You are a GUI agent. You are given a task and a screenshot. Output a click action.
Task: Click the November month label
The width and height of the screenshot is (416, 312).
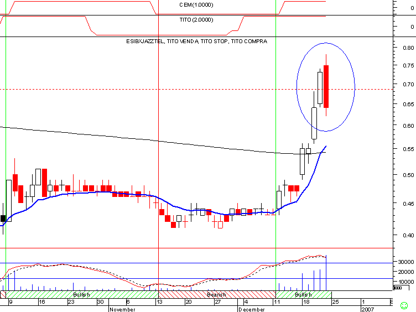(122, 309)
